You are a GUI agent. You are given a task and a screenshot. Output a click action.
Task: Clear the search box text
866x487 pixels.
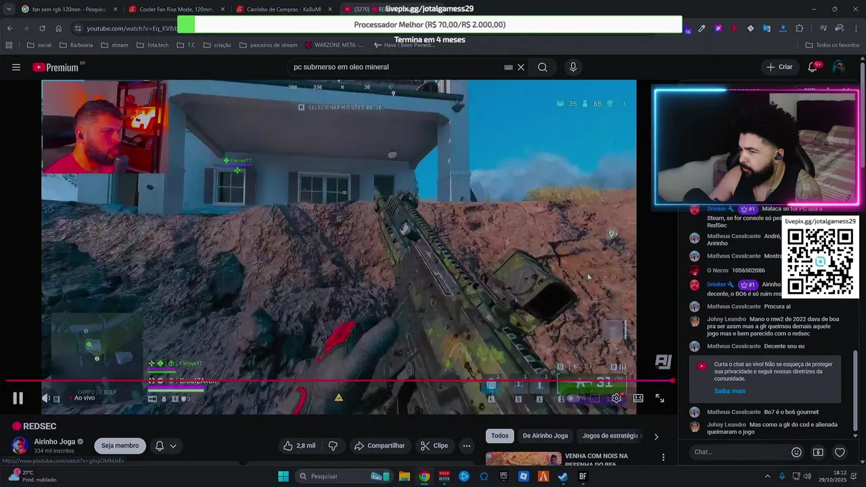(x=521, y=67)
